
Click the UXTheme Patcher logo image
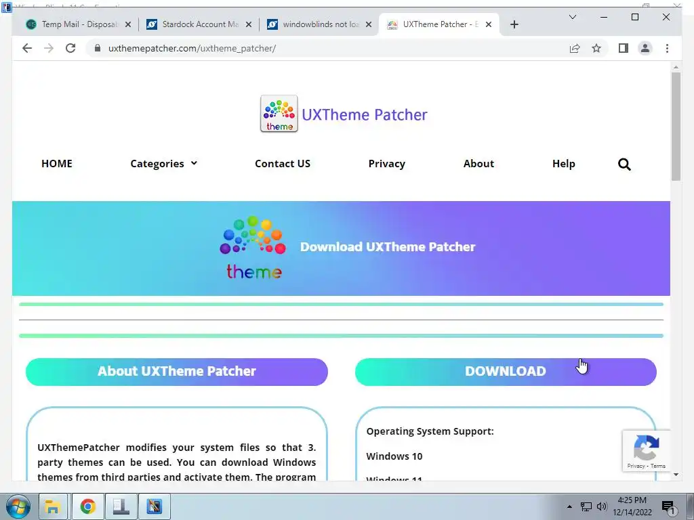(279, 114)
